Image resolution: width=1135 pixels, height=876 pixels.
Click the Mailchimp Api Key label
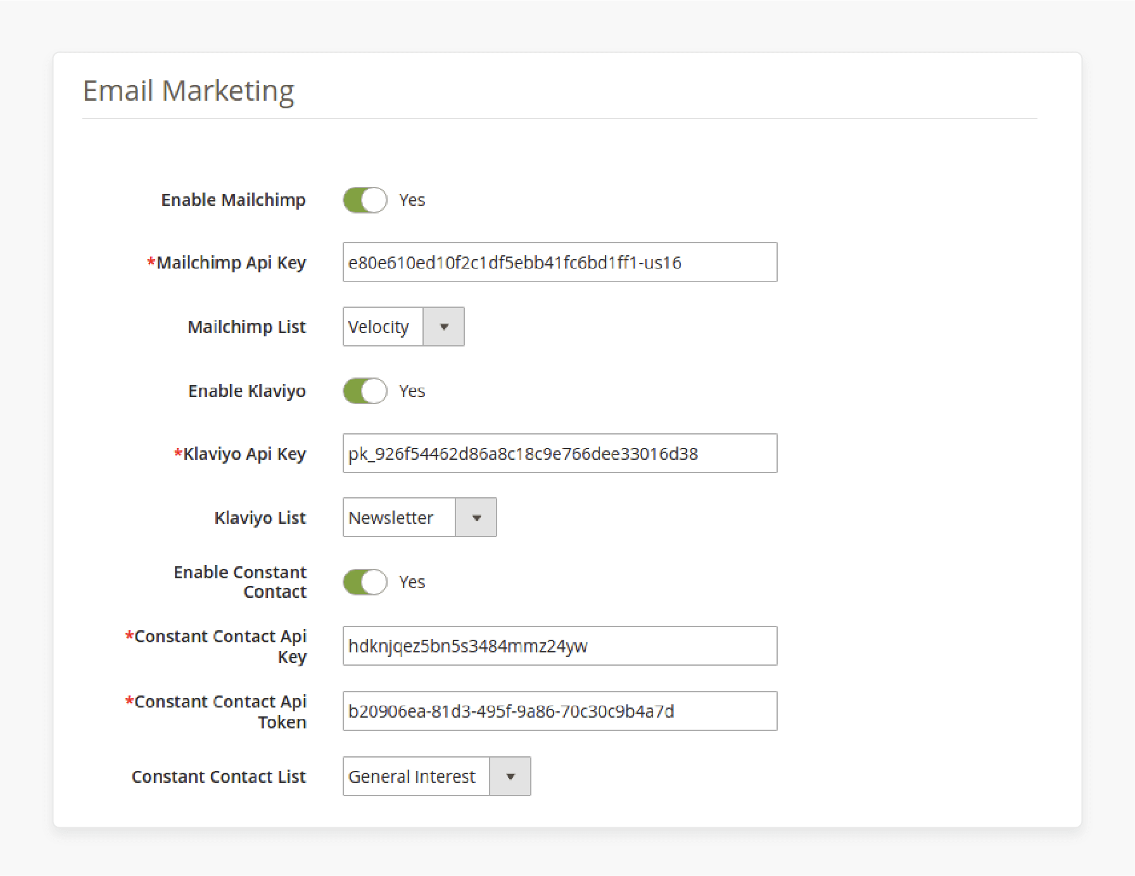[227, 263]
